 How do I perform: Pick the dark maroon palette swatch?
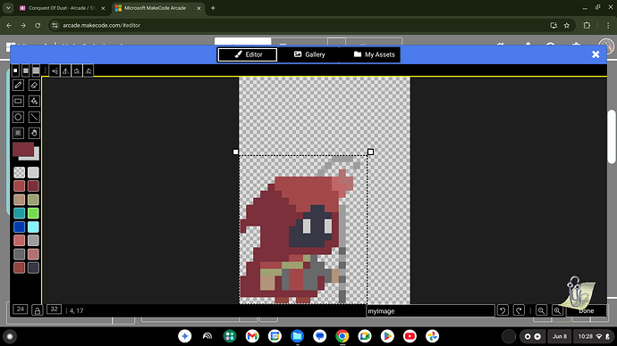pos(33,186)
